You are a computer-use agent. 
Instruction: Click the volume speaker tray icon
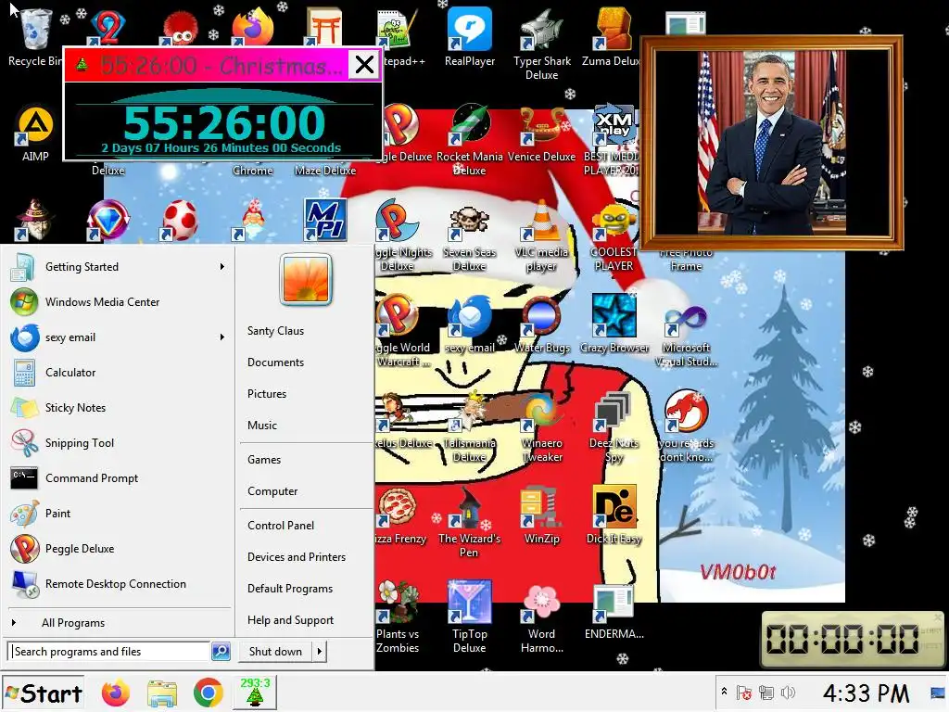(x=788, y=693)
